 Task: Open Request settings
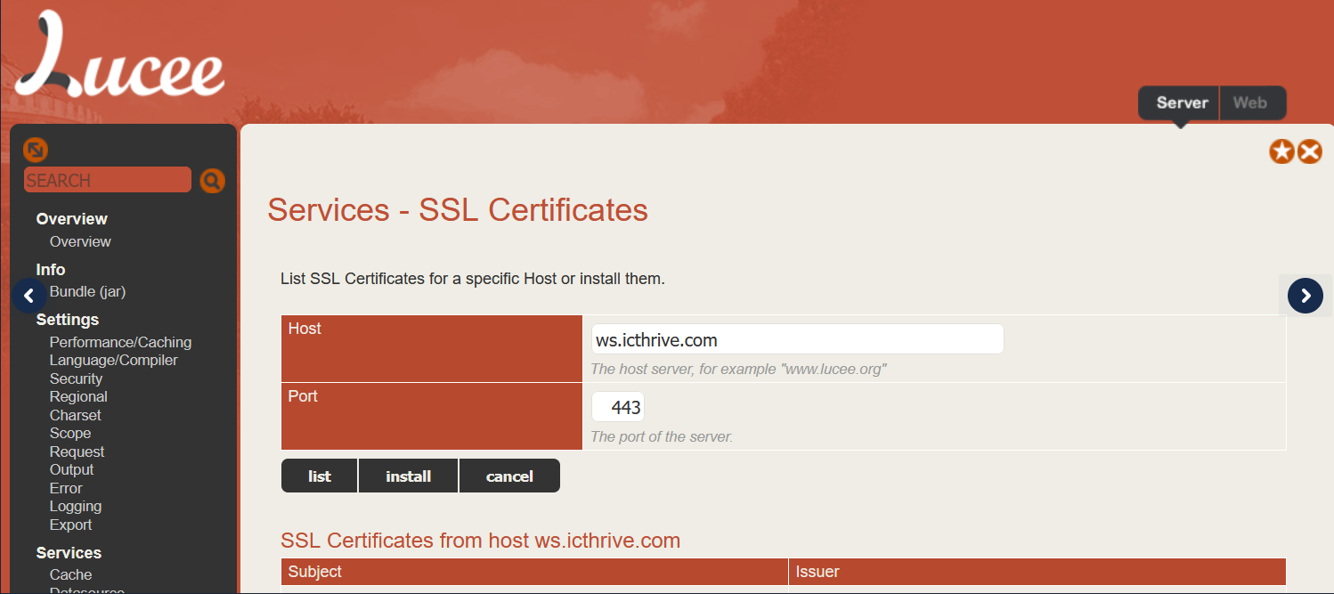77,452
